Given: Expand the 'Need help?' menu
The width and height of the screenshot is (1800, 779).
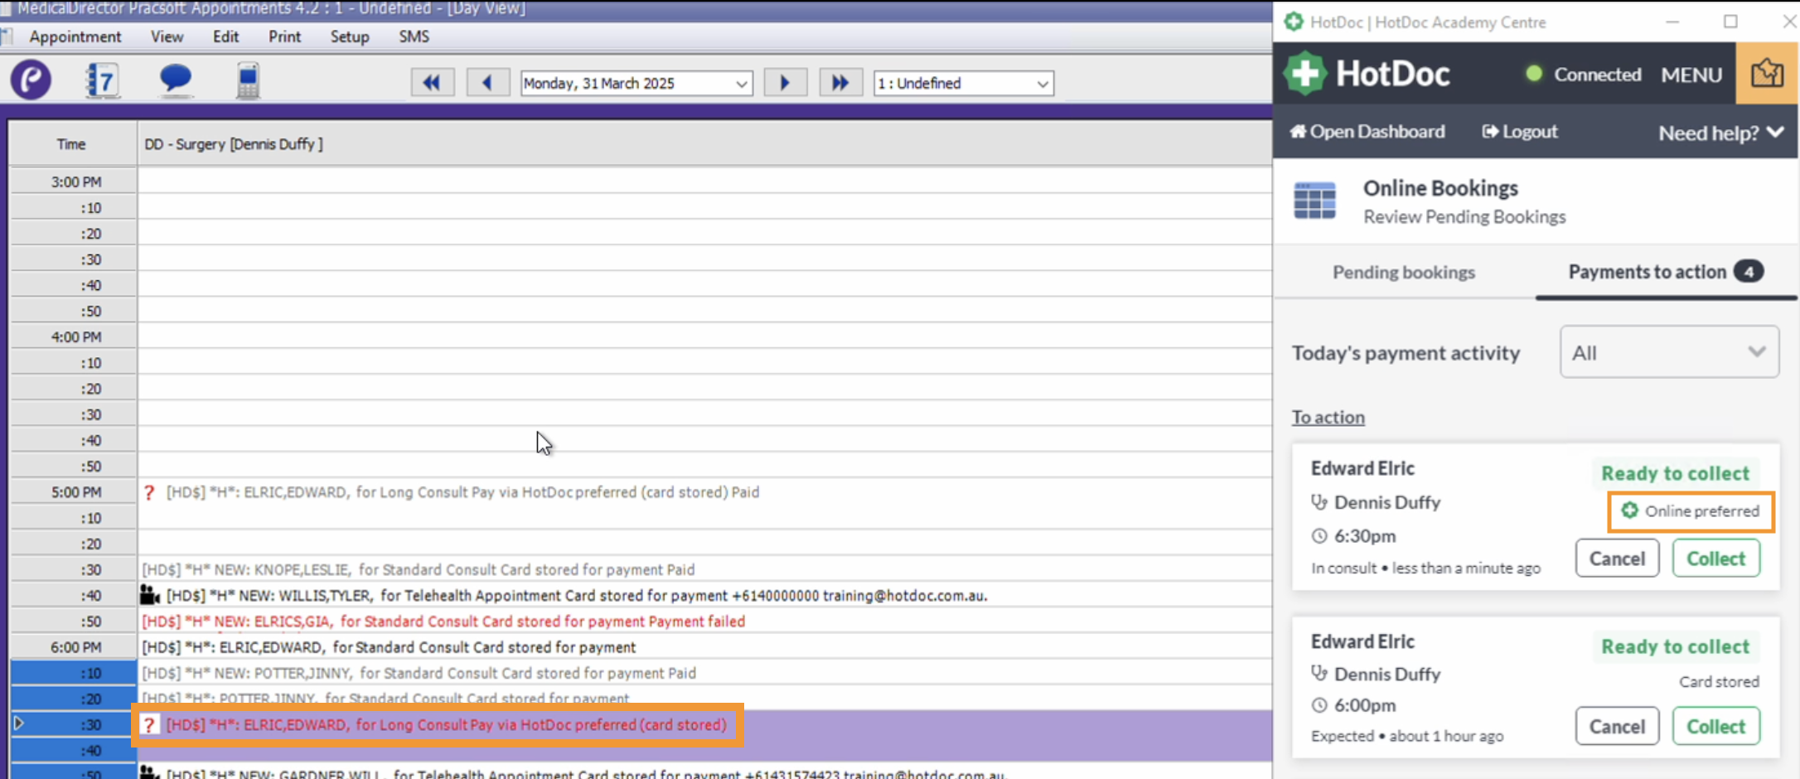Looking at the screenshot, I should click(x=1720, y=133).
